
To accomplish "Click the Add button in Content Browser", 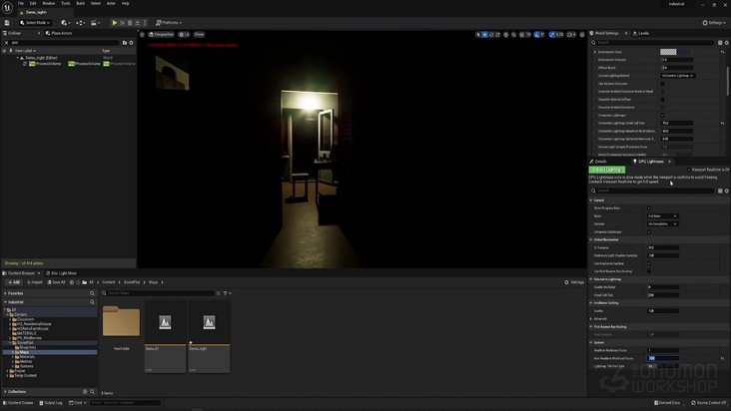I will click(x=14, y=282).
